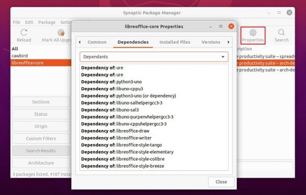Close the Properties dialog with orange X
This screenshot has width=306, height=195.
231,26
